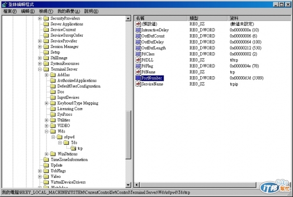Click the OutBufLength DWORD value icon
This screenshot has height=197, width=293.
(138, 48)
